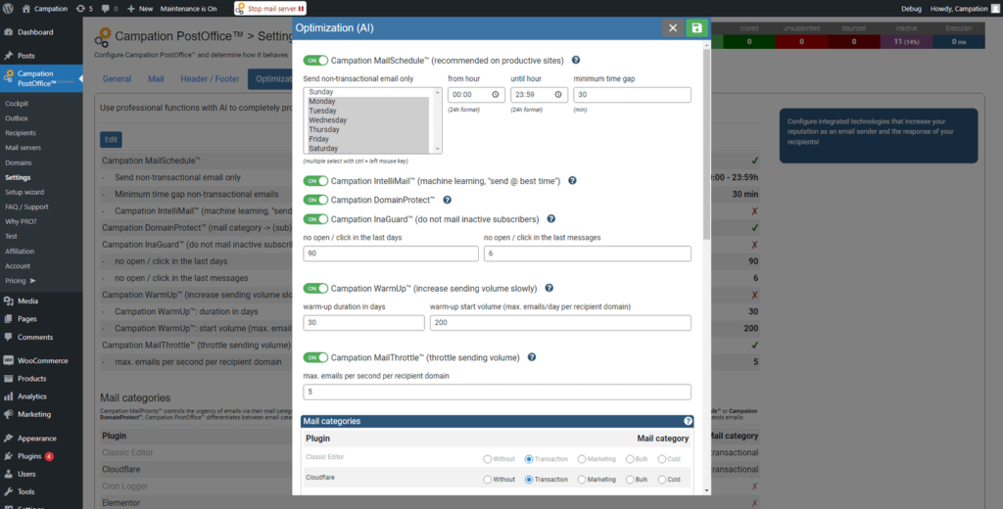Screen dimensions: 1003x509
Task: Open the 5 pending updates icon
Action: [84, 9]
